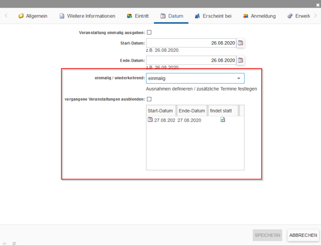Uncheck the 'findet statt' checkmark in the table row
The image size is (321, 246).
pos(223,120)
